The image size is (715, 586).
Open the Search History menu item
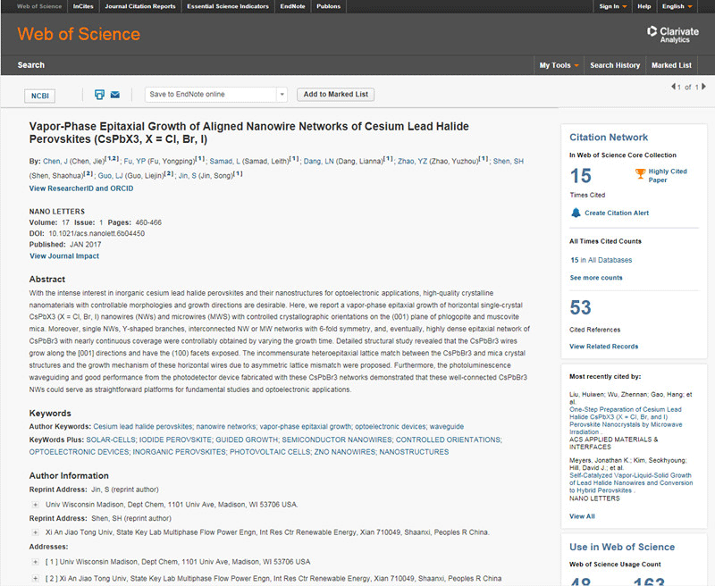(x=615, y=65)
